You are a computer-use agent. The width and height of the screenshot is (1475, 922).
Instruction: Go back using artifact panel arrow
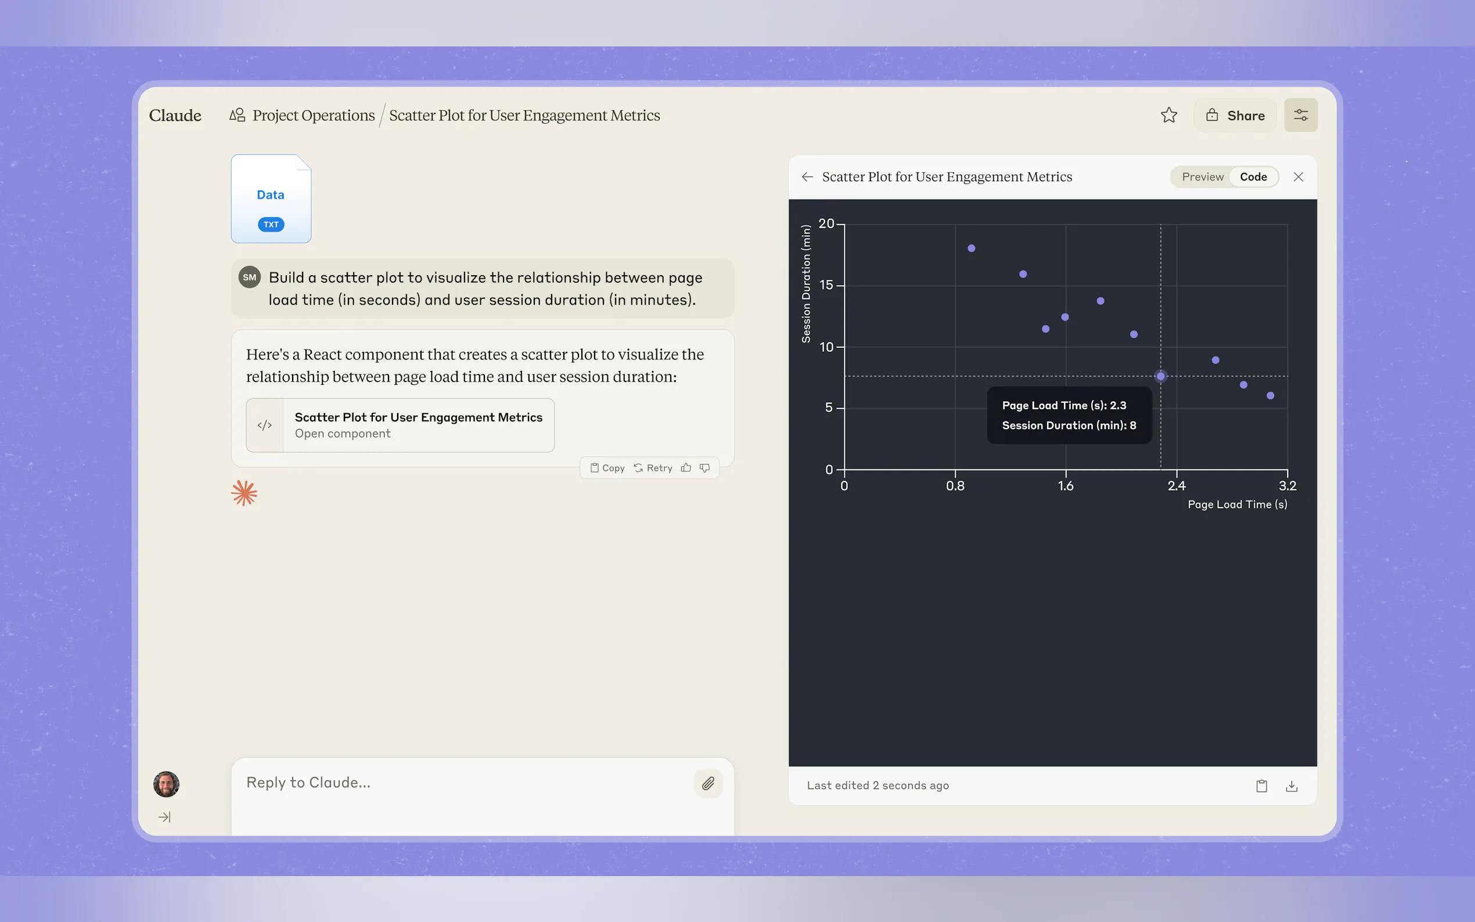(x=807, y=177)
